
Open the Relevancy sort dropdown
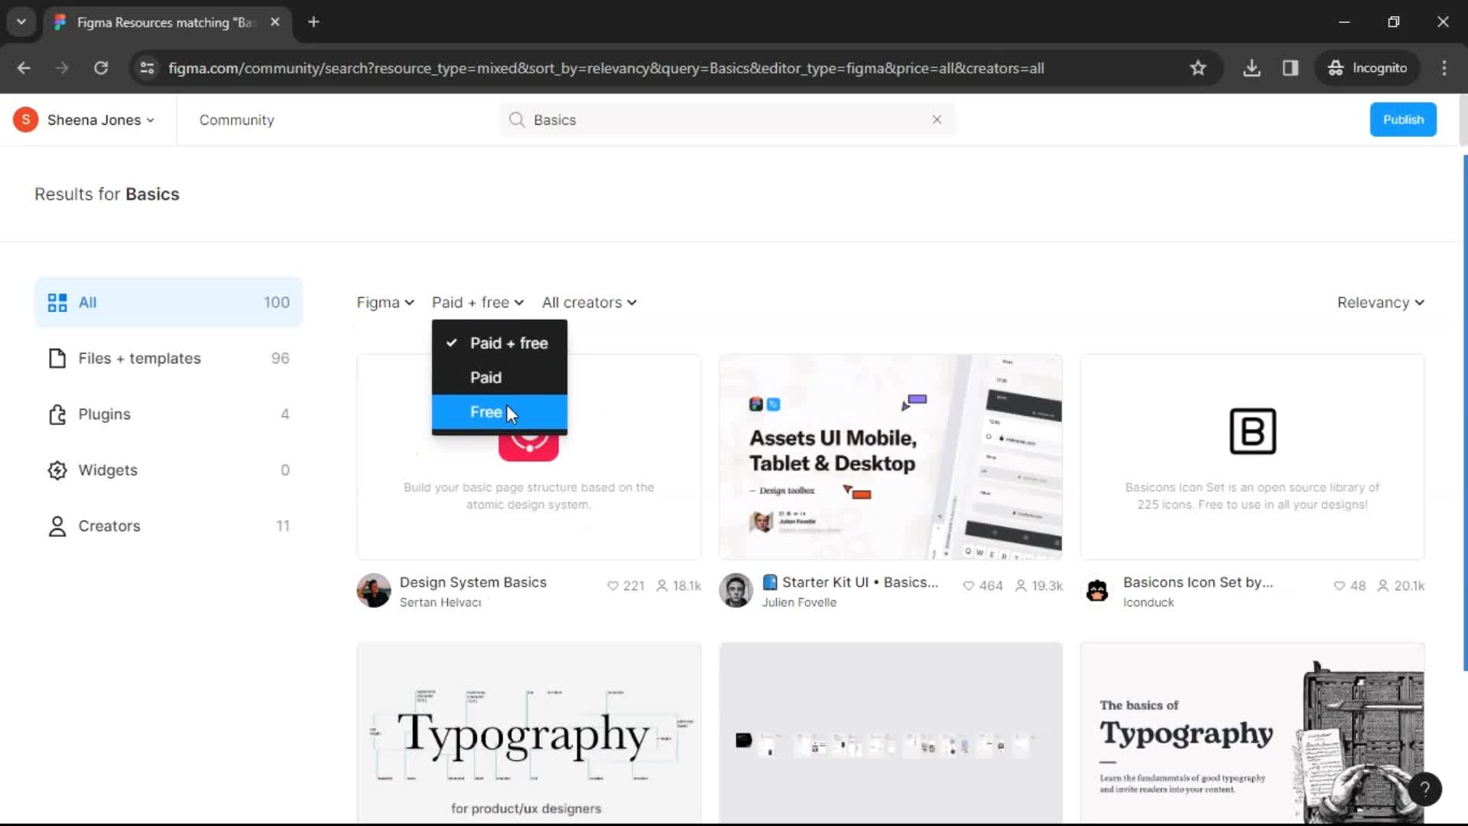pyautogui.click(x=1380, y=303)
